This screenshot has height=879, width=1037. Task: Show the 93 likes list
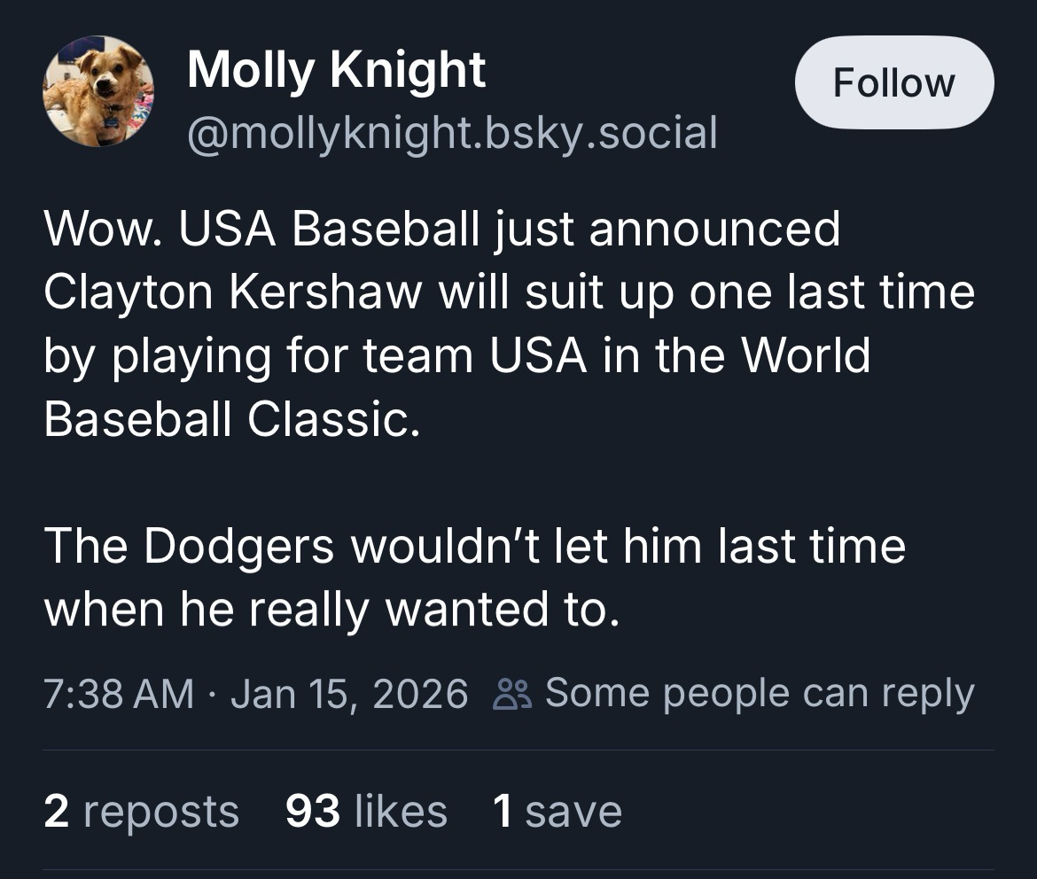pyautogui.click(x=366, y=812)
